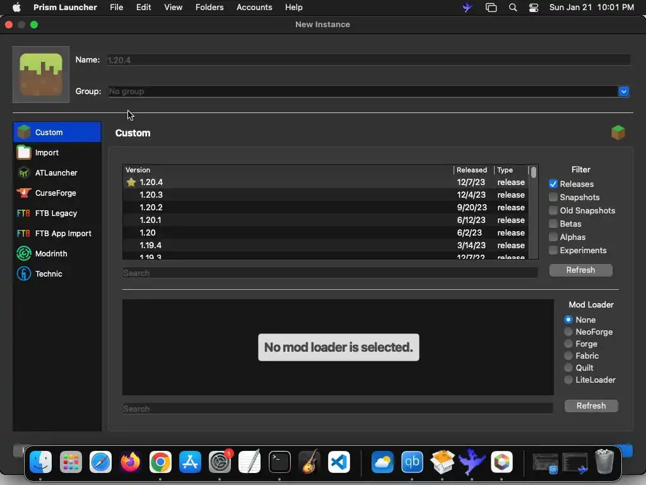The image size is (646, 485).
Task: Select the NeoForge mod loader
Action: 568,332
